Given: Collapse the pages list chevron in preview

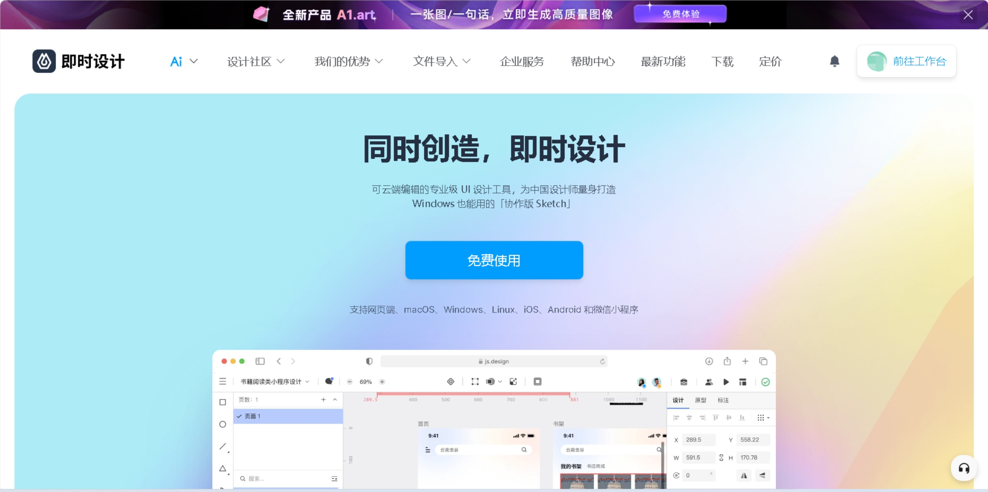Looking at the screenshot, I should [x=335, y=400].
